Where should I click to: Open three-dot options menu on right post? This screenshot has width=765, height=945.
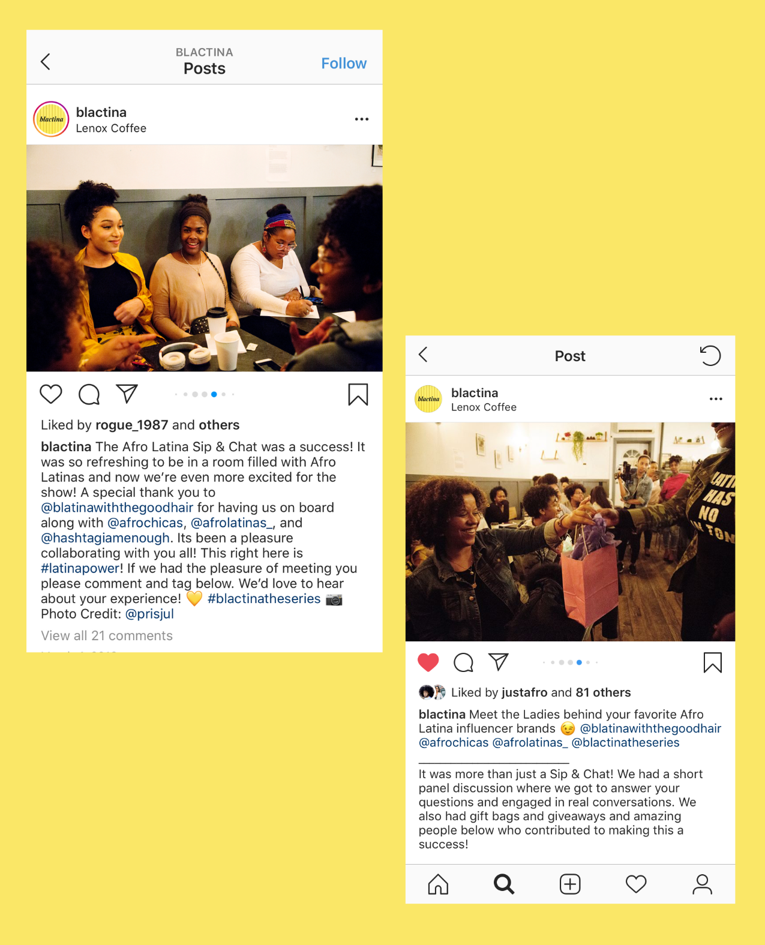point(716,399)
